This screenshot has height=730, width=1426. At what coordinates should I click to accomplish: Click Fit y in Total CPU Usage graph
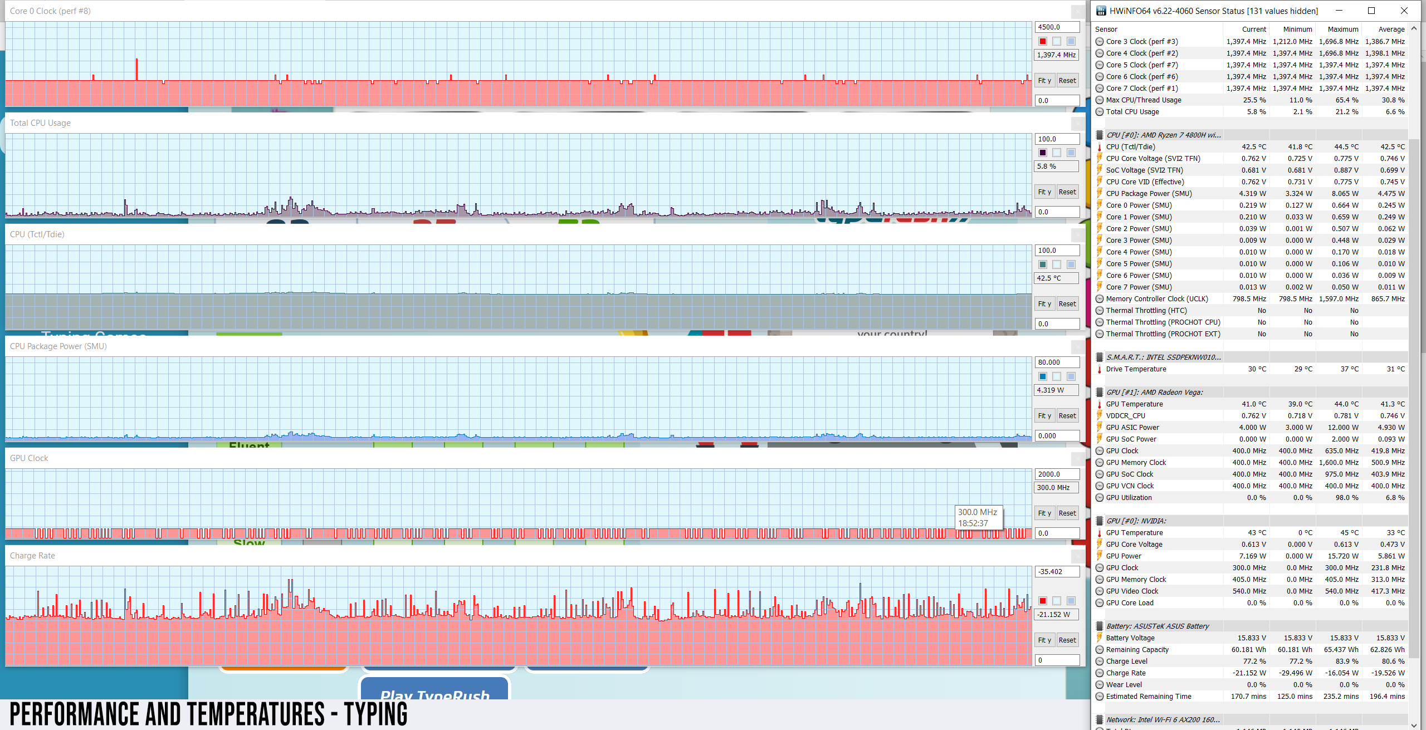(1044, 192)
